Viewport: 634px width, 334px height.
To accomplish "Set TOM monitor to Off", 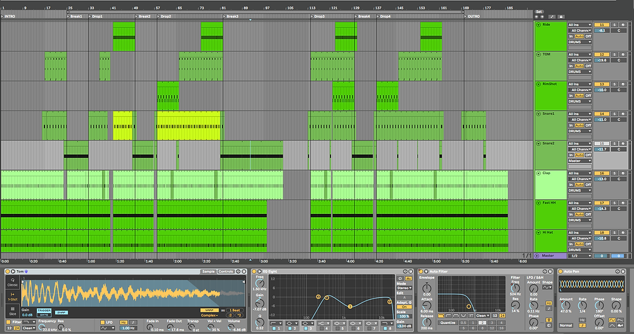I will tap(588, 66).
